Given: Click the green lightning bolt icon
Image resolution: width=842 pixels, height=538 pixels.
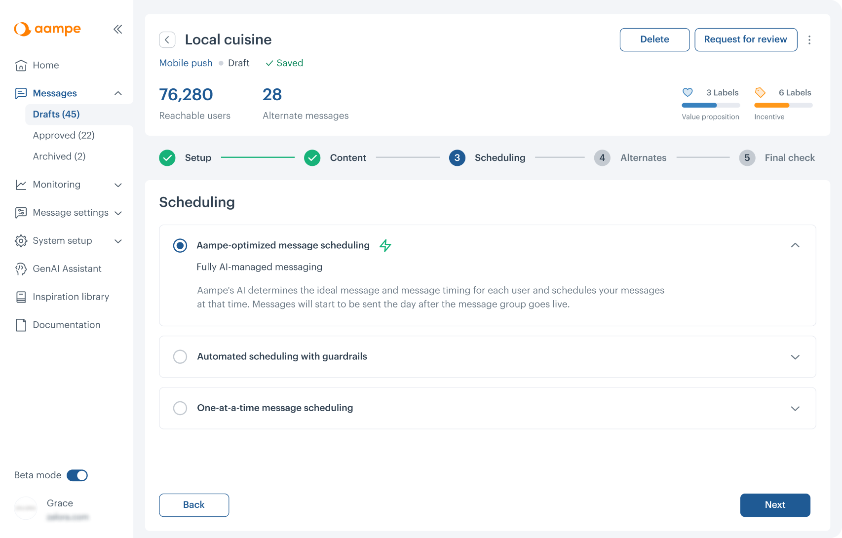Looking at the screenshot, I should tap(385, 245).
